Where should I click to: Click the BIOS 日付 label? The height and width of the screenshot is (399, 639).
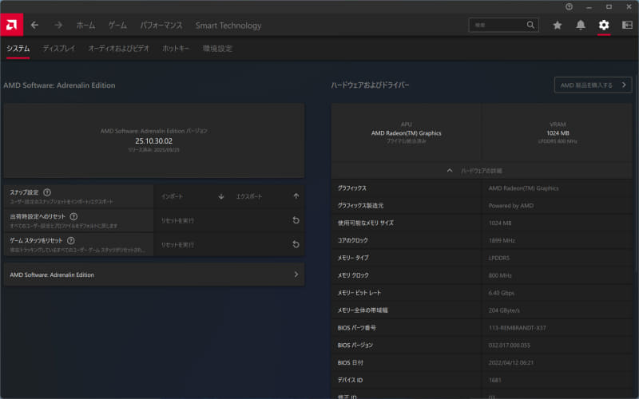350,363
